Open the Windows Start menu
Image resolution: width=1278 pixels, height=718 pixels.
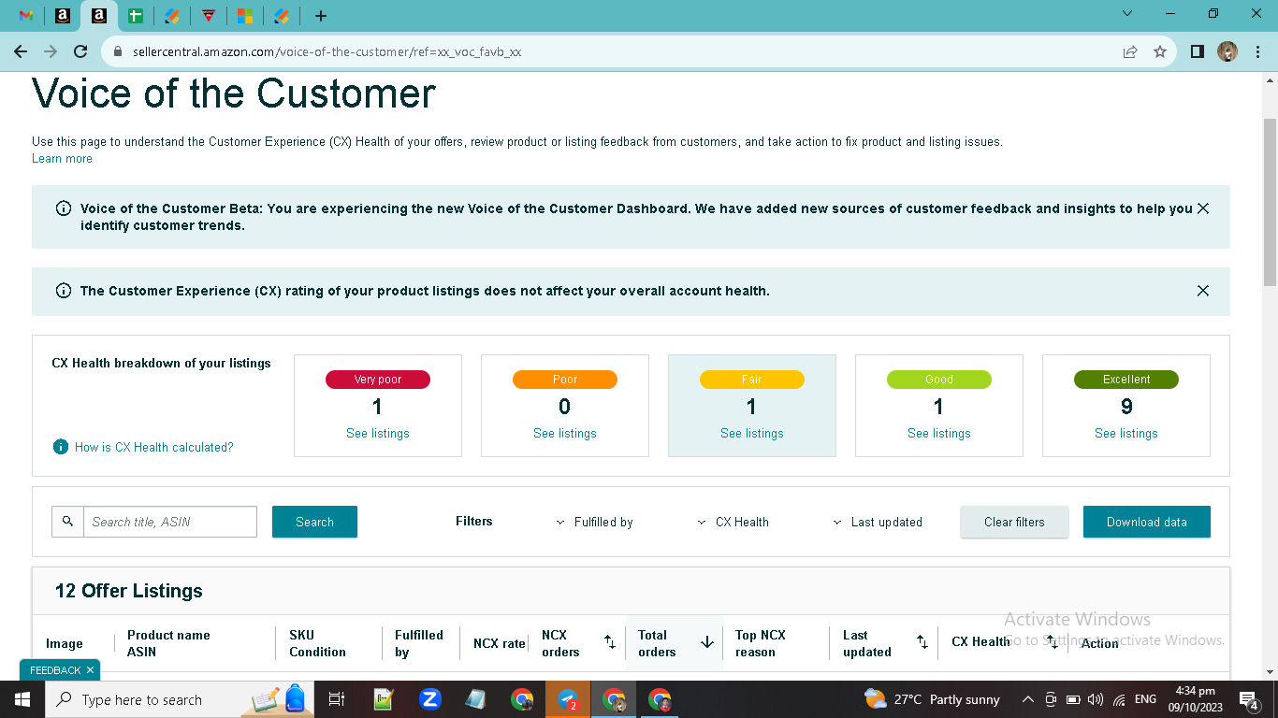[22, 699]
